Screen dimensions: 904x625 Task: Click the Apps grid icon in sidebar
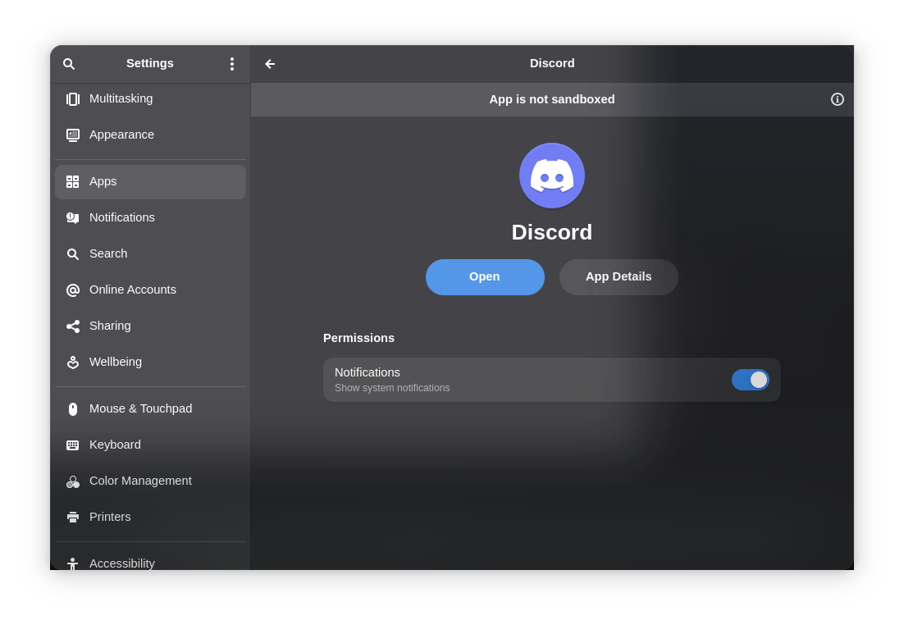[x=73, y=181]
